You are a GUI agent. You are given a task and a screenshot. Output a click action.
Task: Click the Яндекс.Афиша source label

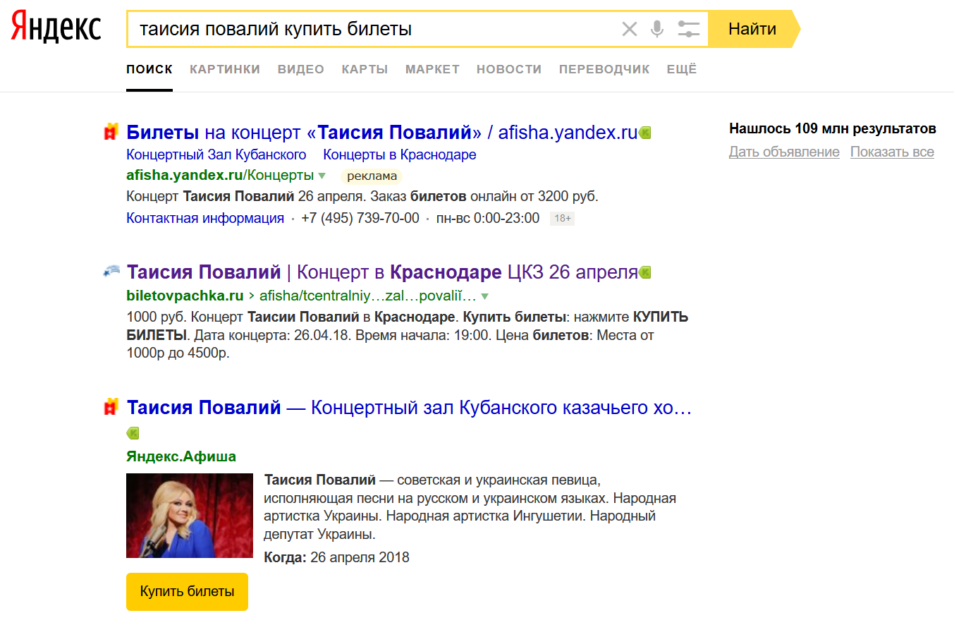pyautogui.click(x=181, y=456)
